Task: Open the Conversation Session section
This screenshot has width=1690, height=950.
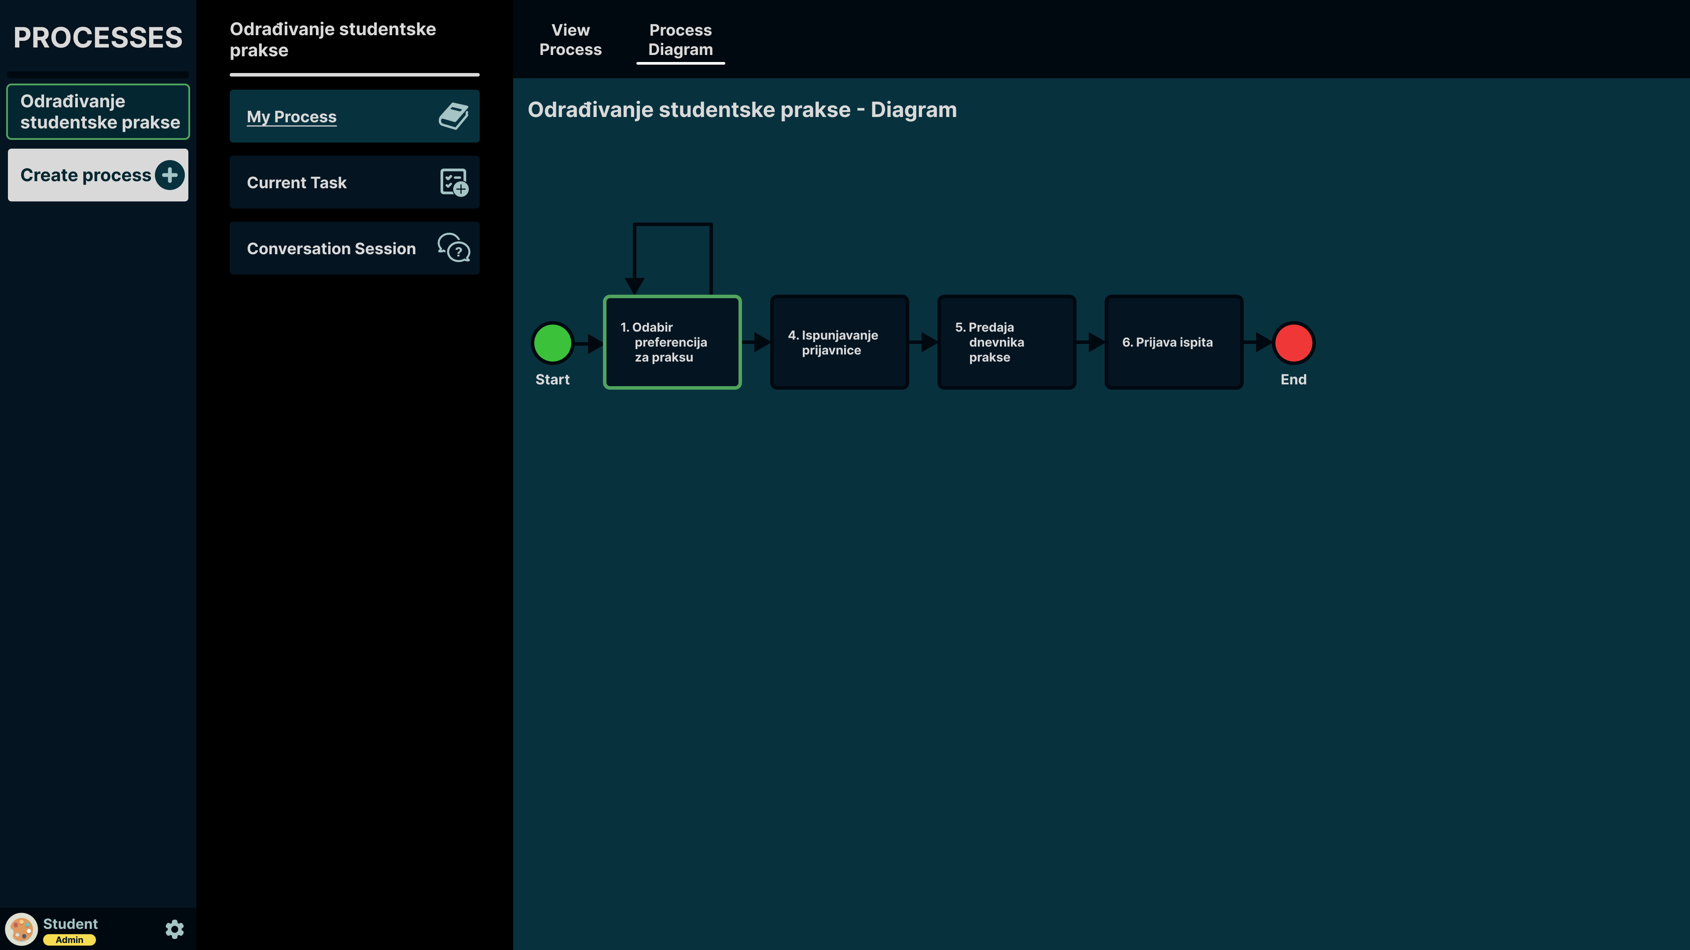Action: tap(331, 248)
